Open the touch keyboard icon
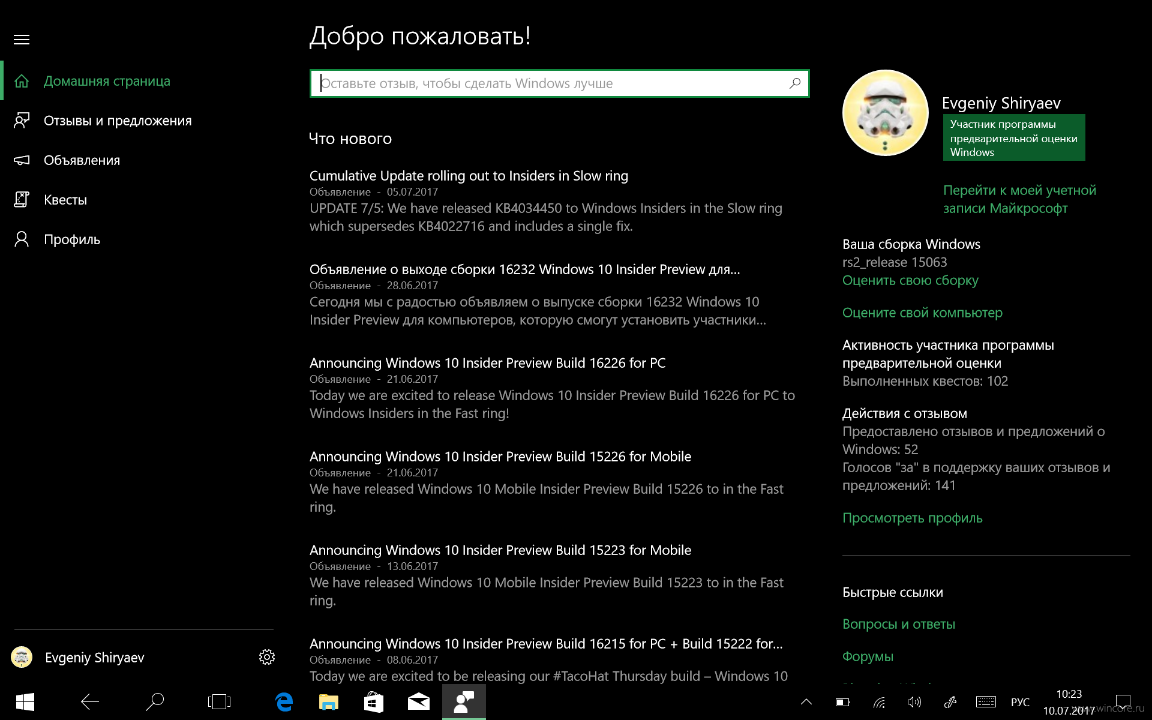 point(986,702)
